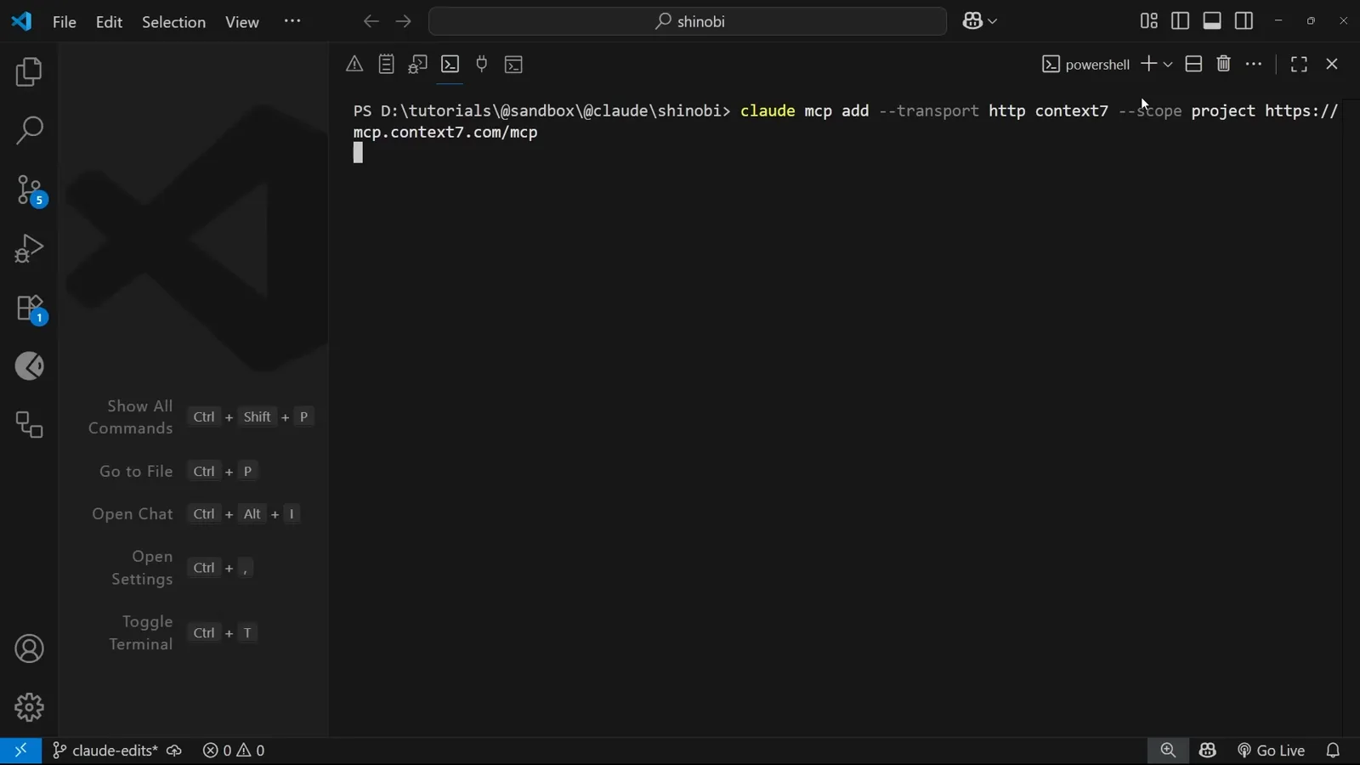Expand the terminal launch profile dropdown chevron

1168,65
